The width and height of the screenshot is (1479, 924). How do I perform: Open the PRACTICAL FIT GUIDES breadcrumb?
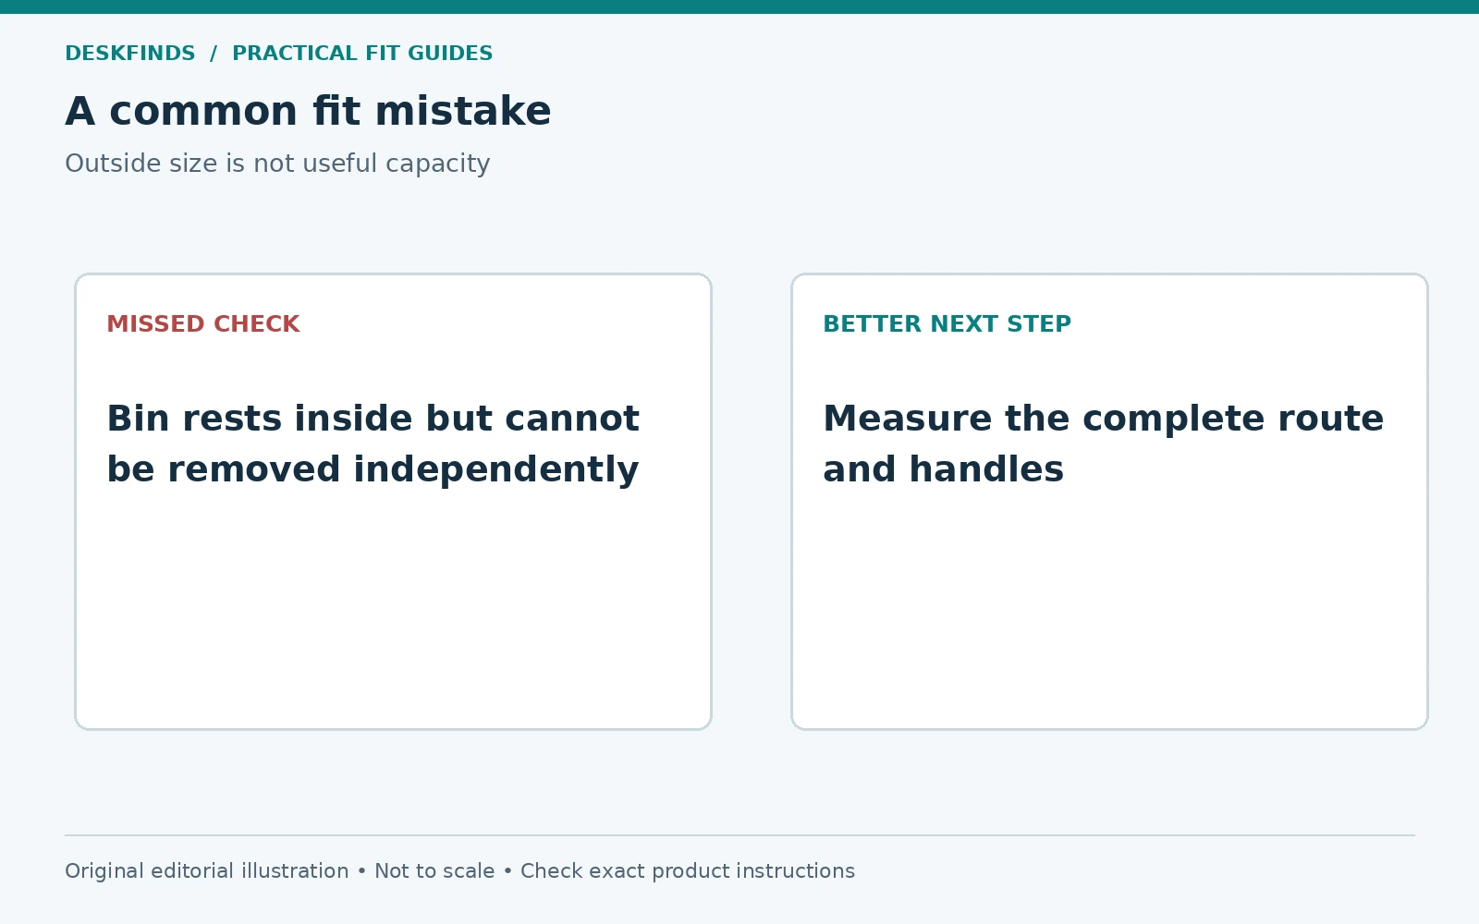coord(362,54)
